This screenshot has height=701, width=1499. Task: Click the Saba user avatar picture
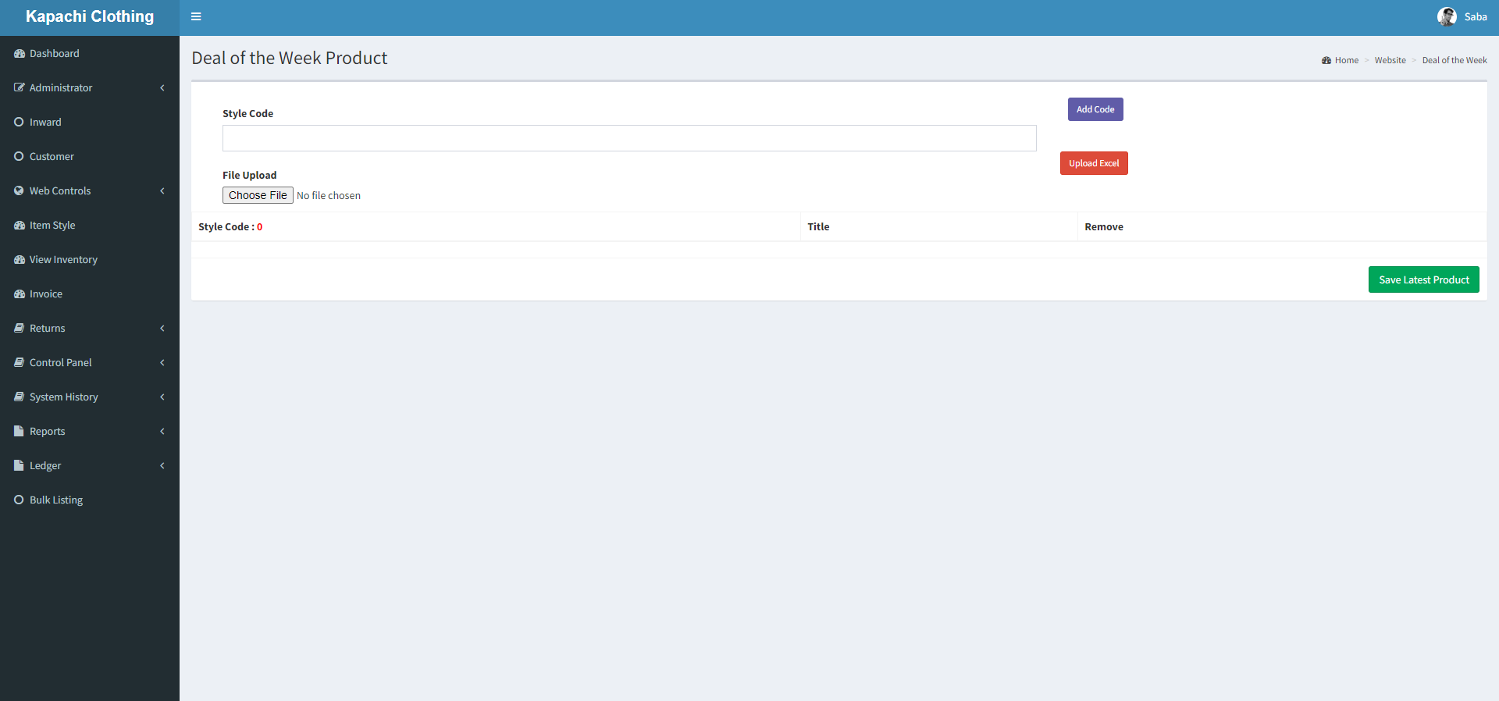1446,16
